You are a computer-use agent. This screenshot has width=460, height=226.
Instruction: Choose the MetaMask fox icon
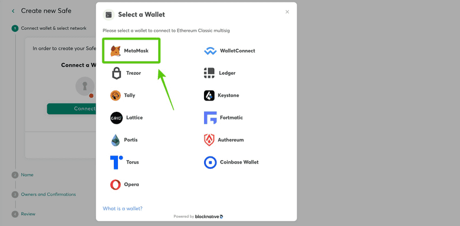point(115,51)
